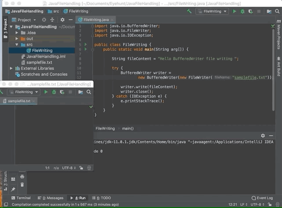The width and height of the screenshot is (282, 208).
Task: Click Project Structure icon in samplefile window
Action: [81, 92]
